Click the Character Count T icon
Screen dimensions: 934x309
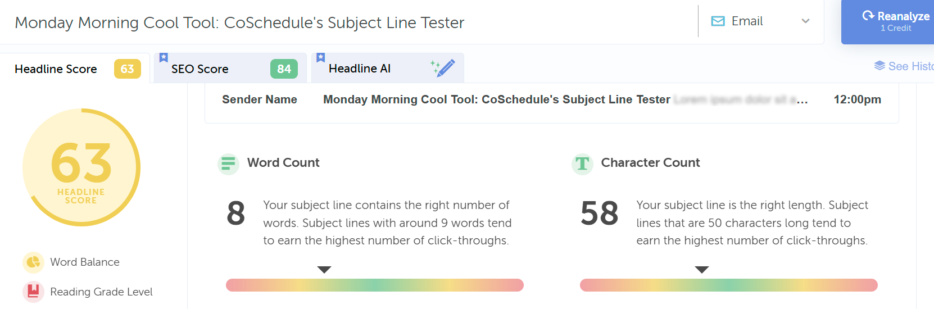(582, 163)
